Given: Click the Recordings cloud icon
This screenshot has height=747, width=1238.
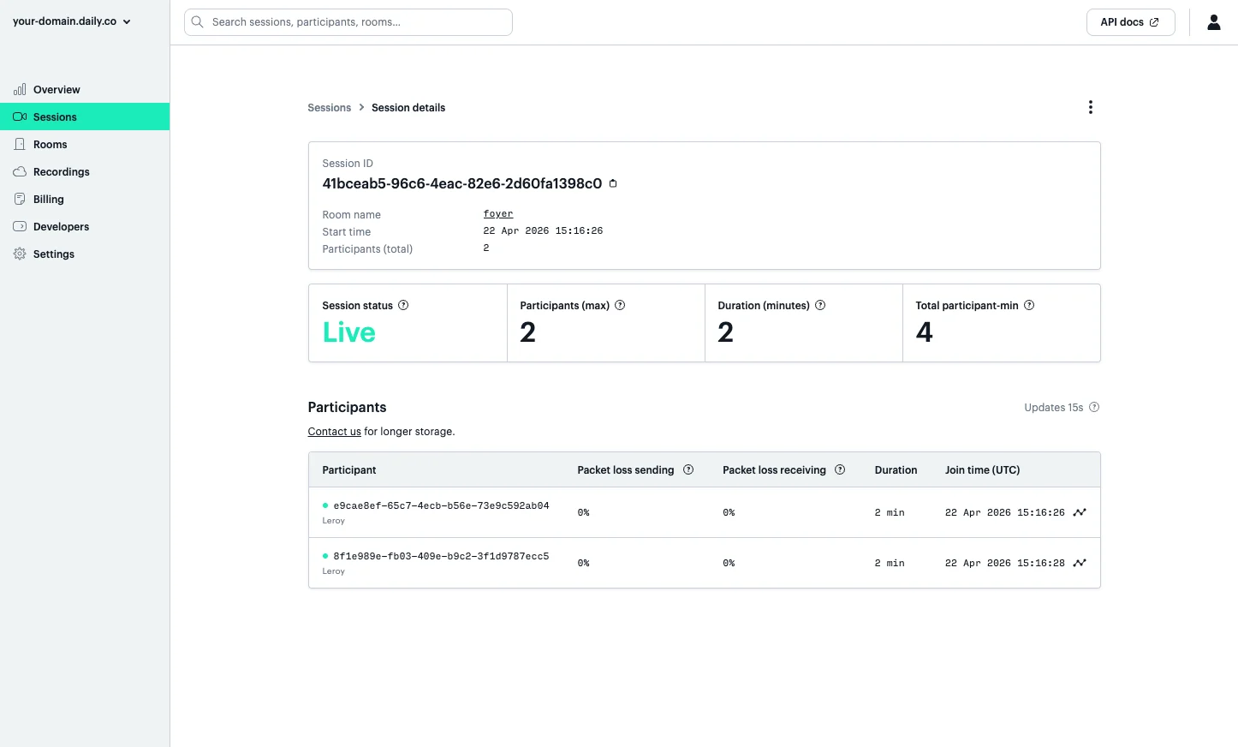Looking at the screenshot, I should (x=20, y=171).
